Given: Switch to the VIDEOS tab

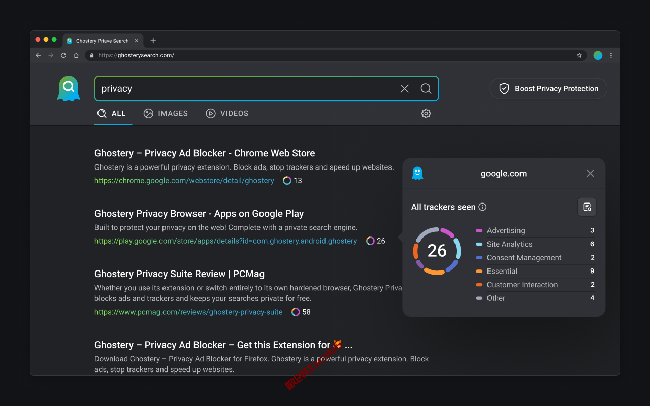Looking at the screenshot, I should (x=227, y=113).
